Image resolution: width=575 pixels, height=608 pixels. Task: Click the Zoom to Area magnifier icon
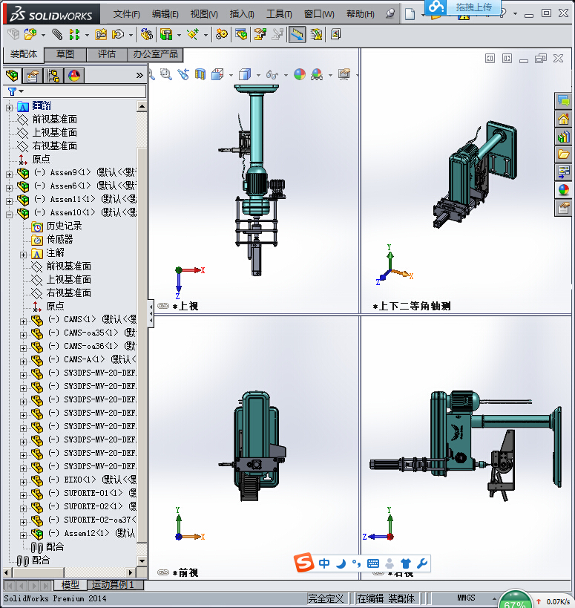166,74
